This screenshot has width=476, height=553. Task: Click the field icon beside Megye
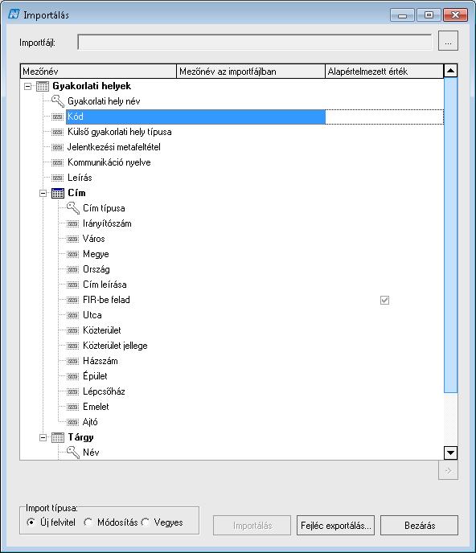72,254
